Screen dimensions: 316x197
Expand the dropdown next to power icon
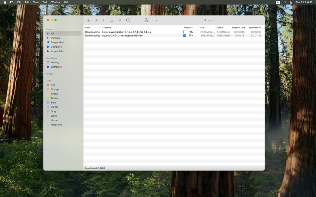(x=138, y=20)
